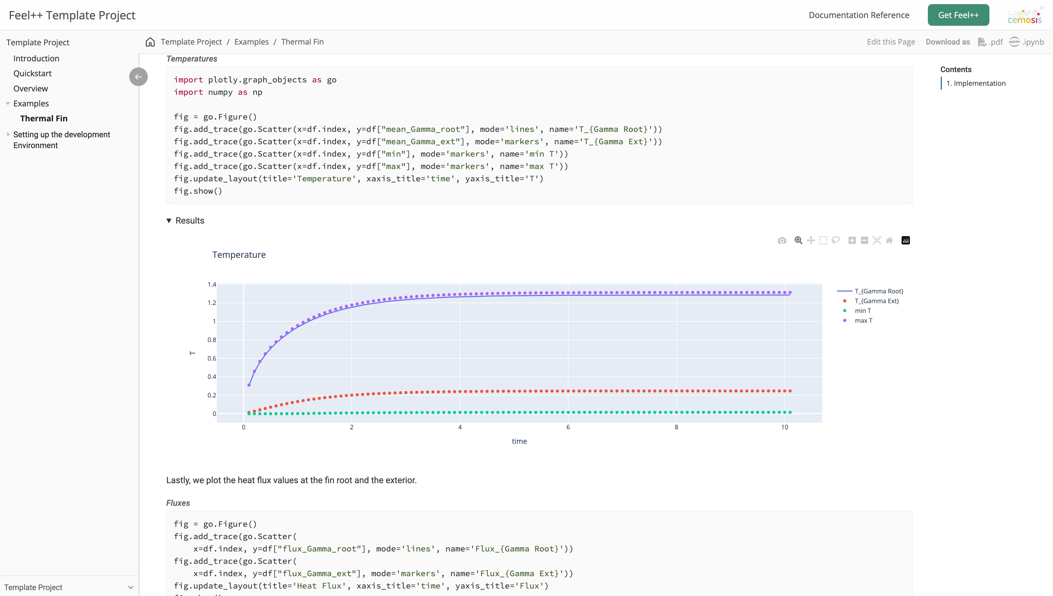Screen dimensions: 1053x596
Task: Select the Pan tool in plot modebar
Action: tap(811, 240)
